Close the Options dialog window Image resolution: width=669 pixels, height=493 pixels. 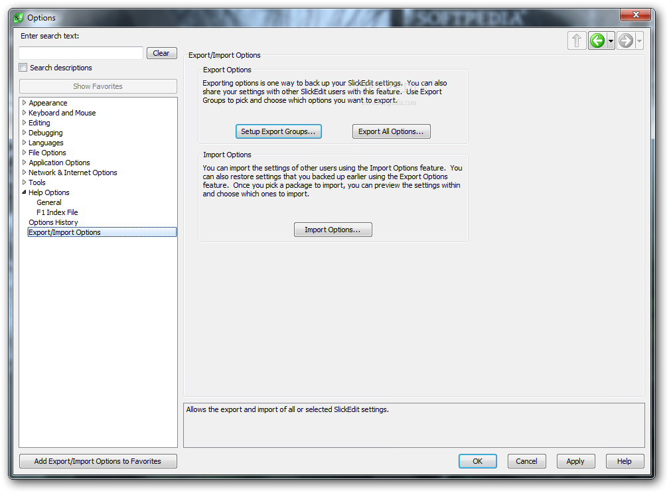[636, 15]
